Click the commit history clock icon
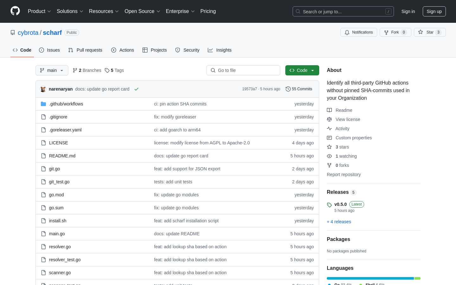Image resolution: width=456 pixels, height=285 pixels. pos(288,89)
